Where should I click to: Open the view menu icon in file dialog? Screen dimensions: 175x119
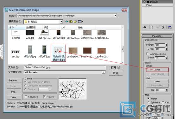81,21
